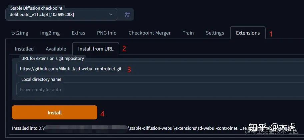Screen dimensions: 304x140
Task: Show the Installed extensions sub-tab
Action: point(24,49)
